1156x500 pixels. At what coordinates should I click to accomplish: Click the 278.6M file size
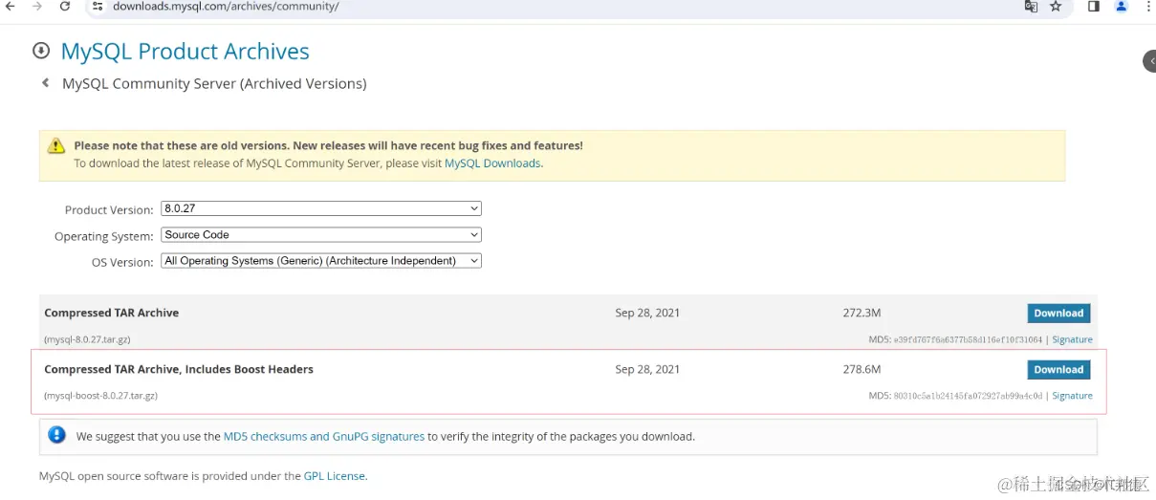pyautogui.click(x=862, y=369)
